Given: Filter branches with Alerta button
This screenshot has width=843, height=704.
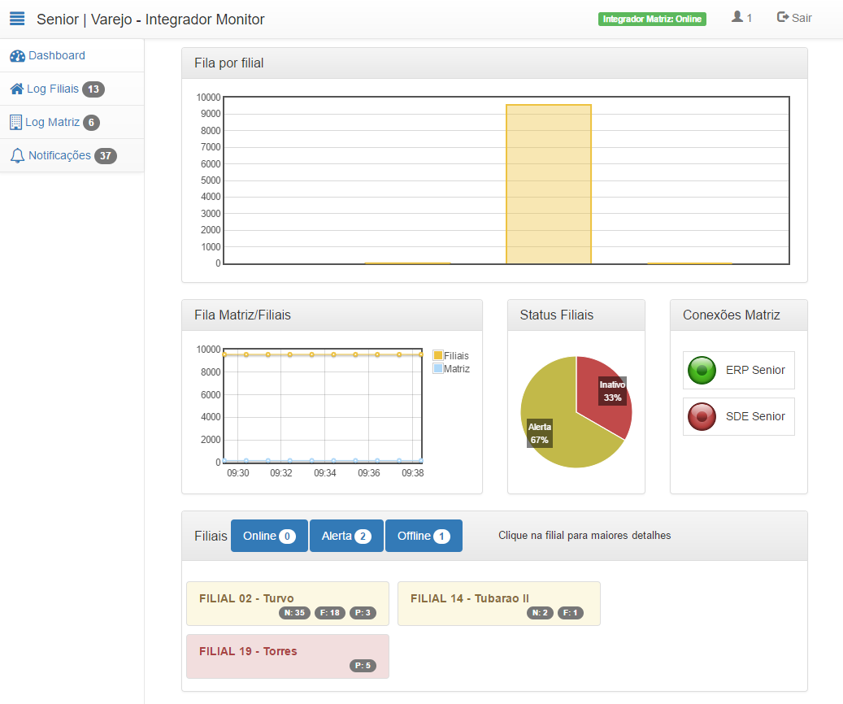Looking at the screenshot, I should 347,536.
